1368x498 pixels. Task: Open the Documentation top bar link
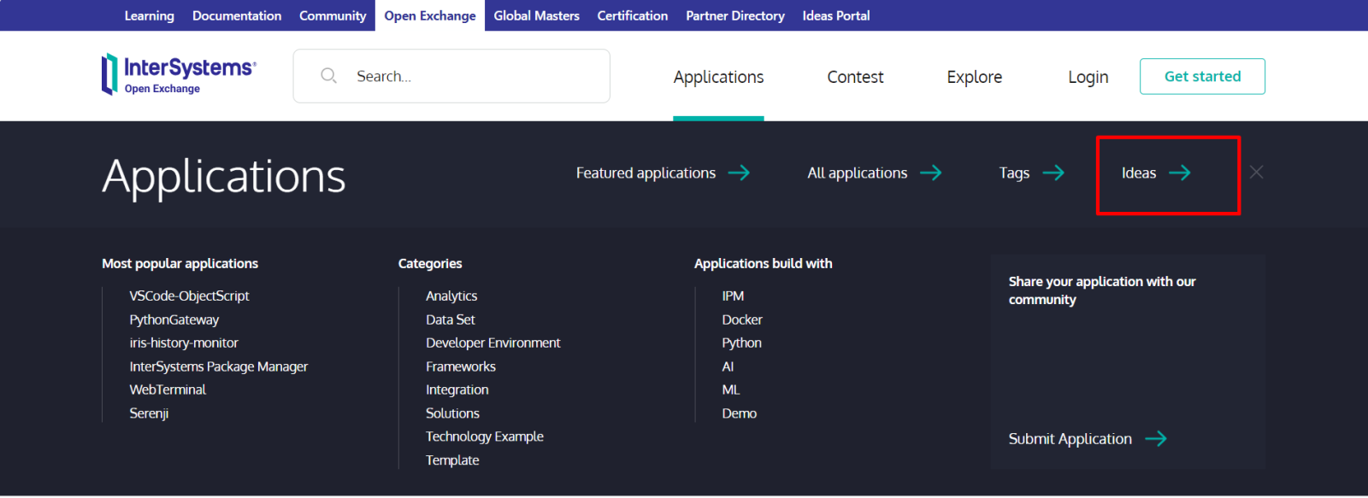click(237, 15)
